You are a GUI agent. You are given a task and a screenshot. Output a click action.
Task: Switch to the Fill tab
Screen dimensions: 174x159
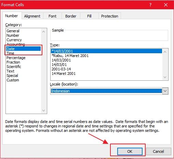pyautogui.click(x=89, y=16)
